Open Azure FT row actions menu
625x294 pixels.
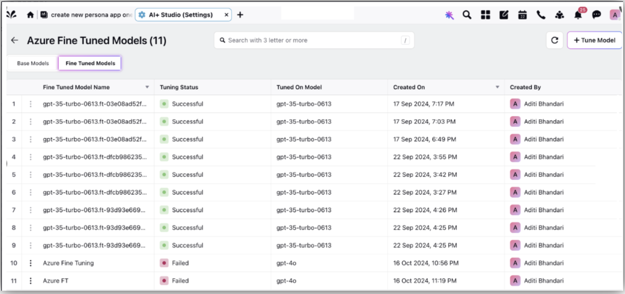click(31, 281)
